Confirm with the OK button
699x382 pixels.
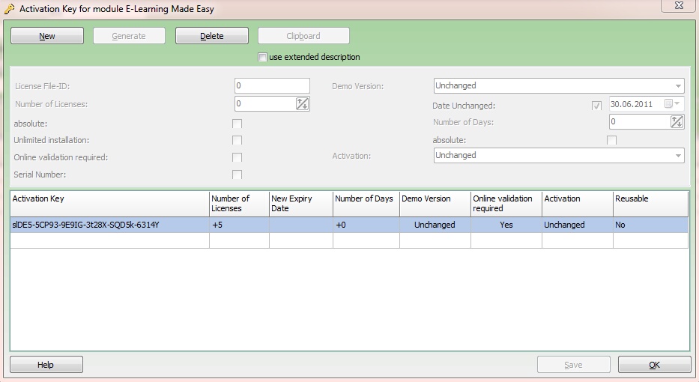click(x=654, y=365)
